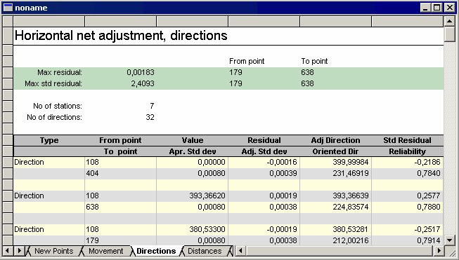The height and width of the screenshot is (260, 459).
Task: Click the Type column header
Action: coord(49,140)
